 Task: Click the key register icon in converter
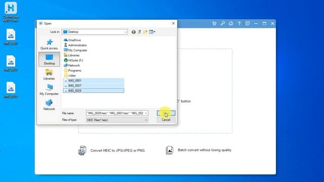[x=223, y=24]
